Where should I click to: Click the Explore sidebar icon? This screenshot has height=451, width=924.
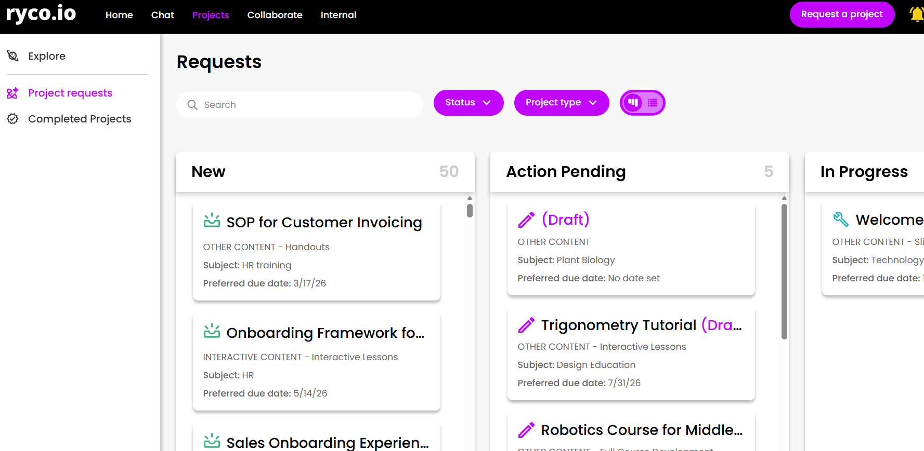12,56
